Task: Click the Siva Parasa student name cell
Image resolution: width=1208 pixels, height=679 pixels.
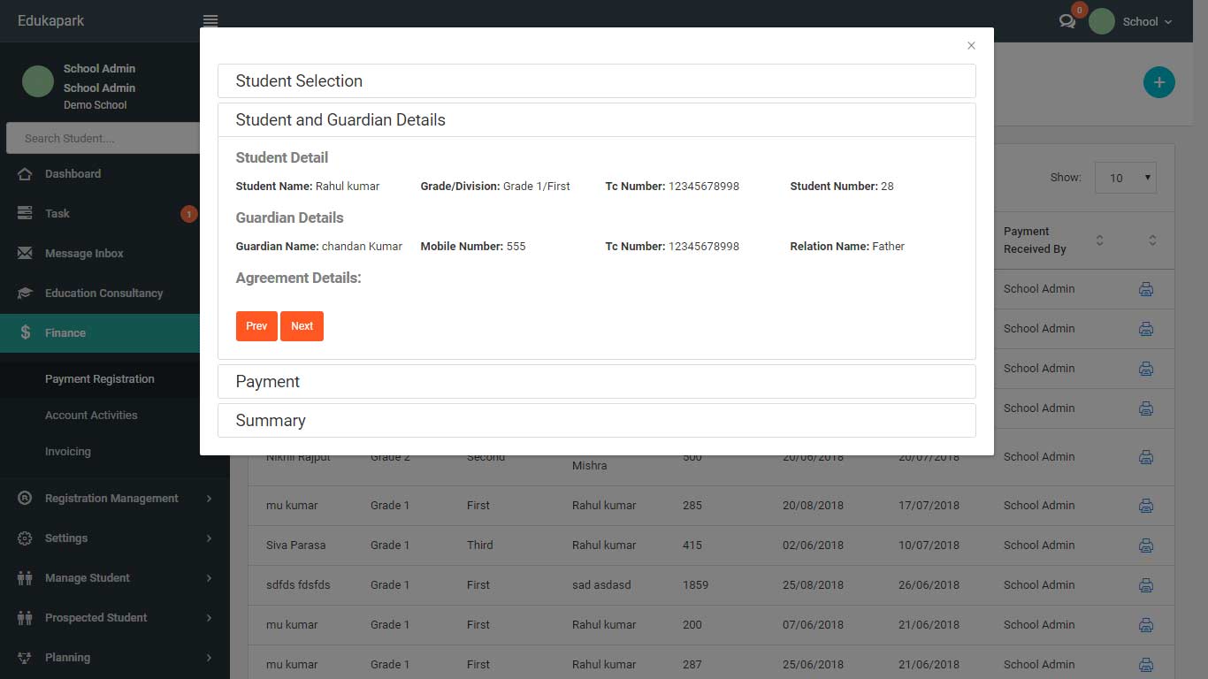Action: coord(295,545)
